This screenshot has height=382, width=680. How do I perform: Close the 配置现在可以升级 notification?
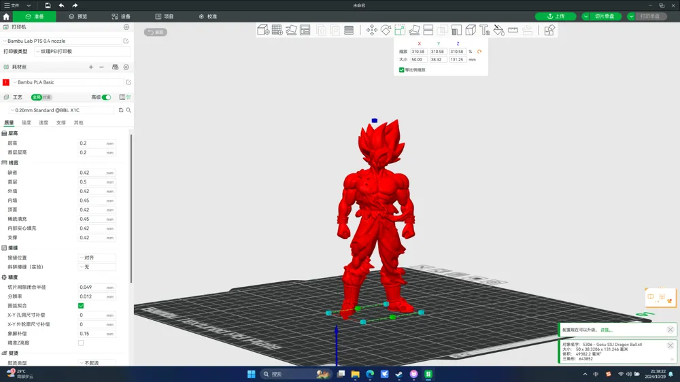point(670,330)
